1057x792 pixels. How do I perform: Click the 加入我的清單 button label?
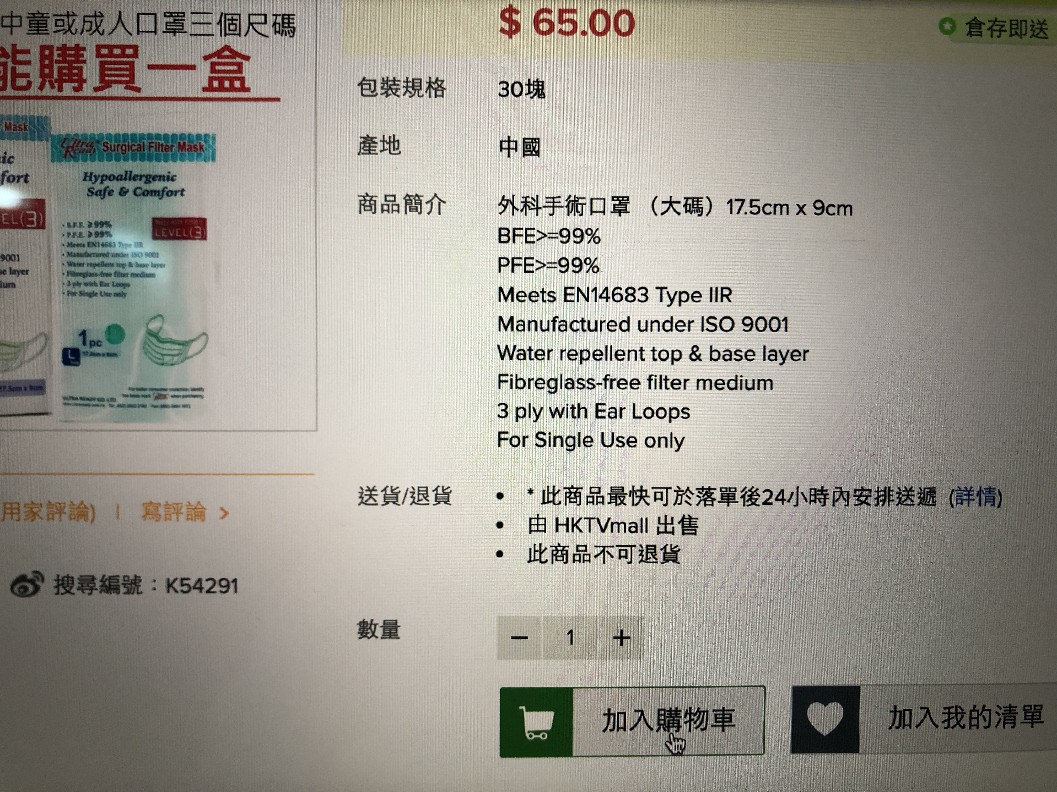point(966,718)
